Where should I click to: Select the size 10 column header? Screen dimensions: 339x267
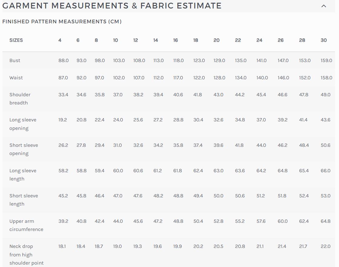115,40
